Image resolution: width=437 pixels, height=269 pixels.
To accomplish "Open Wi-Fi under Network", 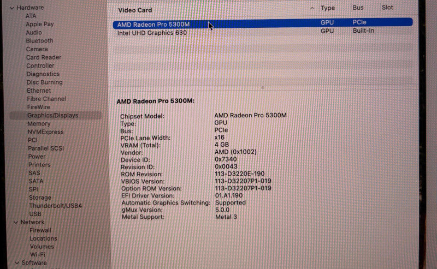I will pos(38,254).
